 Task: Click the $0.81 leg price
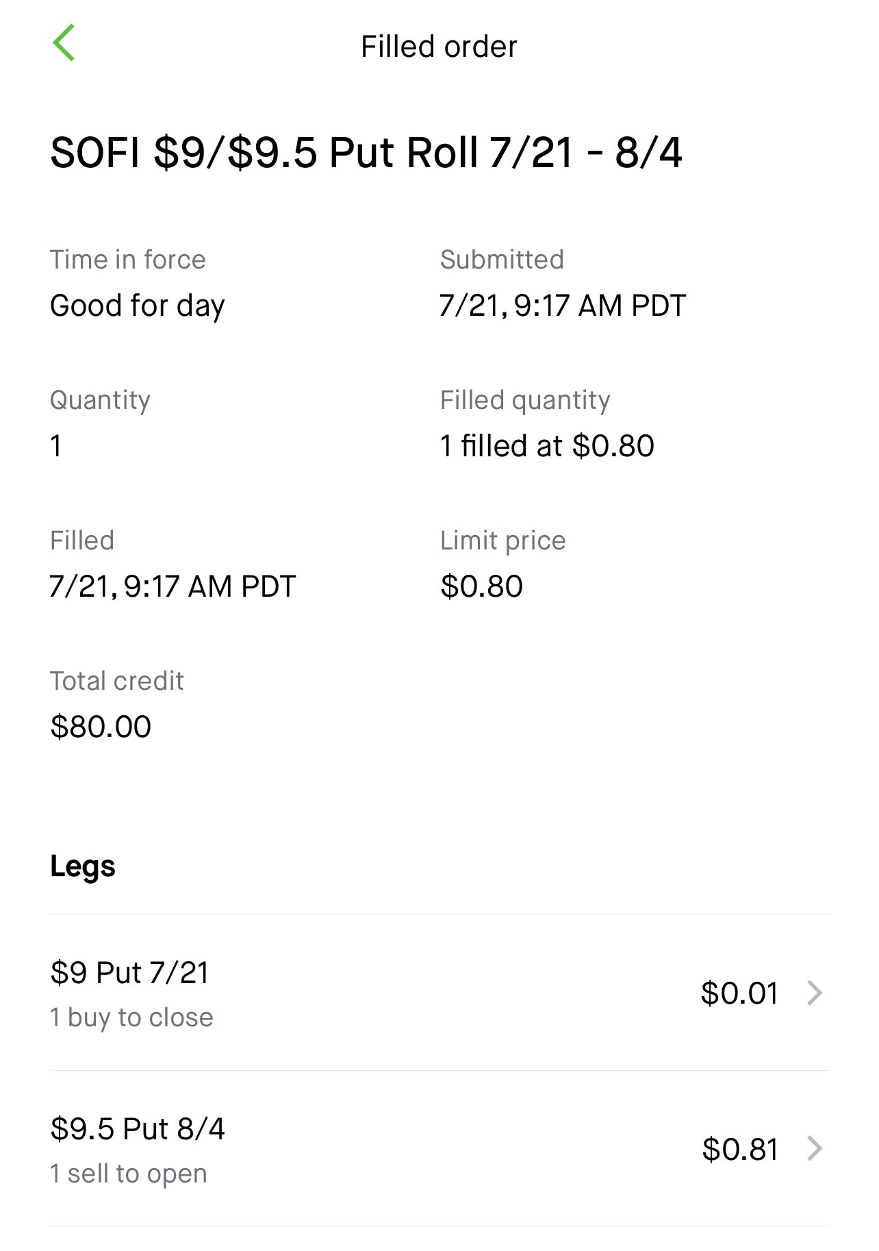pos(740,1149)
